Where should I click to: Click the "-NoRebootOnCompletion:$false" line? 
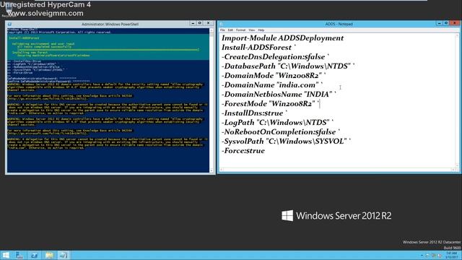pyautogui.click(x=281, y=132)
